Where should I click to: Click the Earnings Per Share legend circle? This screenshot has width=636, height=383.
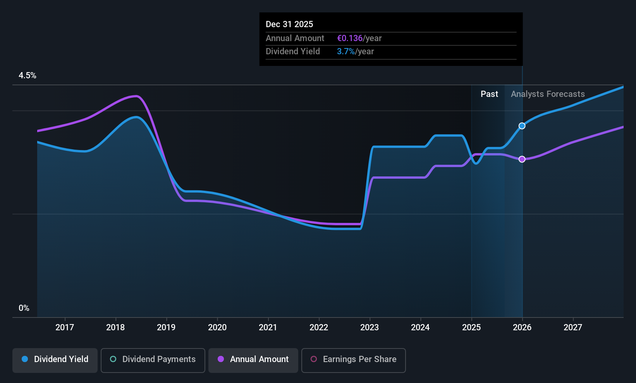pyautogui.click(x=314, y=359)
